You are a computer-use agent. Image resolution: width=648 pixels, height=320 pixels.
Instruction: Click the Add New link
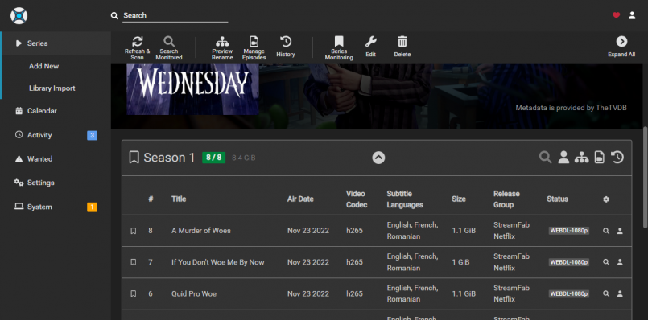click(x=43, y=66)
